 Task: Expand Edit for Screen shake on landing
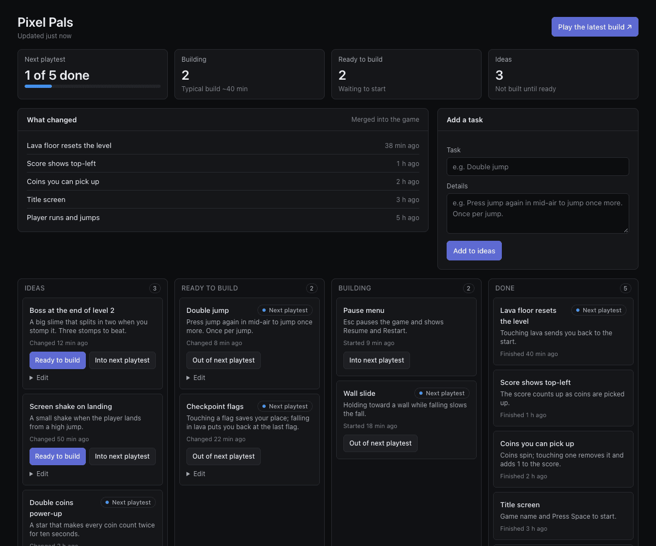[x=39, y=473]
